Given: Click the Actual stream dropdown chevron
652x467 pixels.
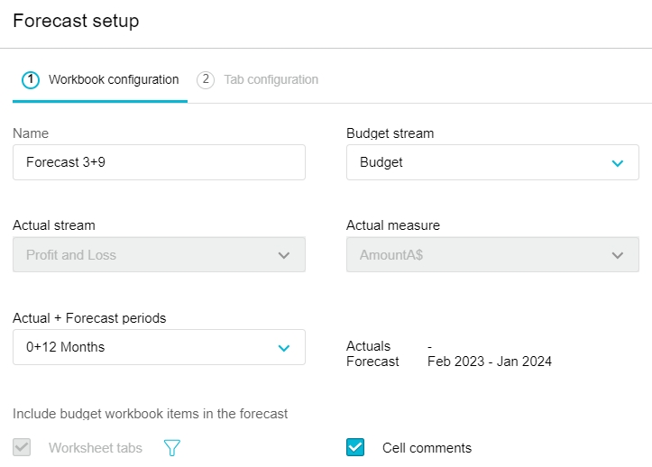Looking at the screenshot, I should pyautogui.click(x=283, y=255).
